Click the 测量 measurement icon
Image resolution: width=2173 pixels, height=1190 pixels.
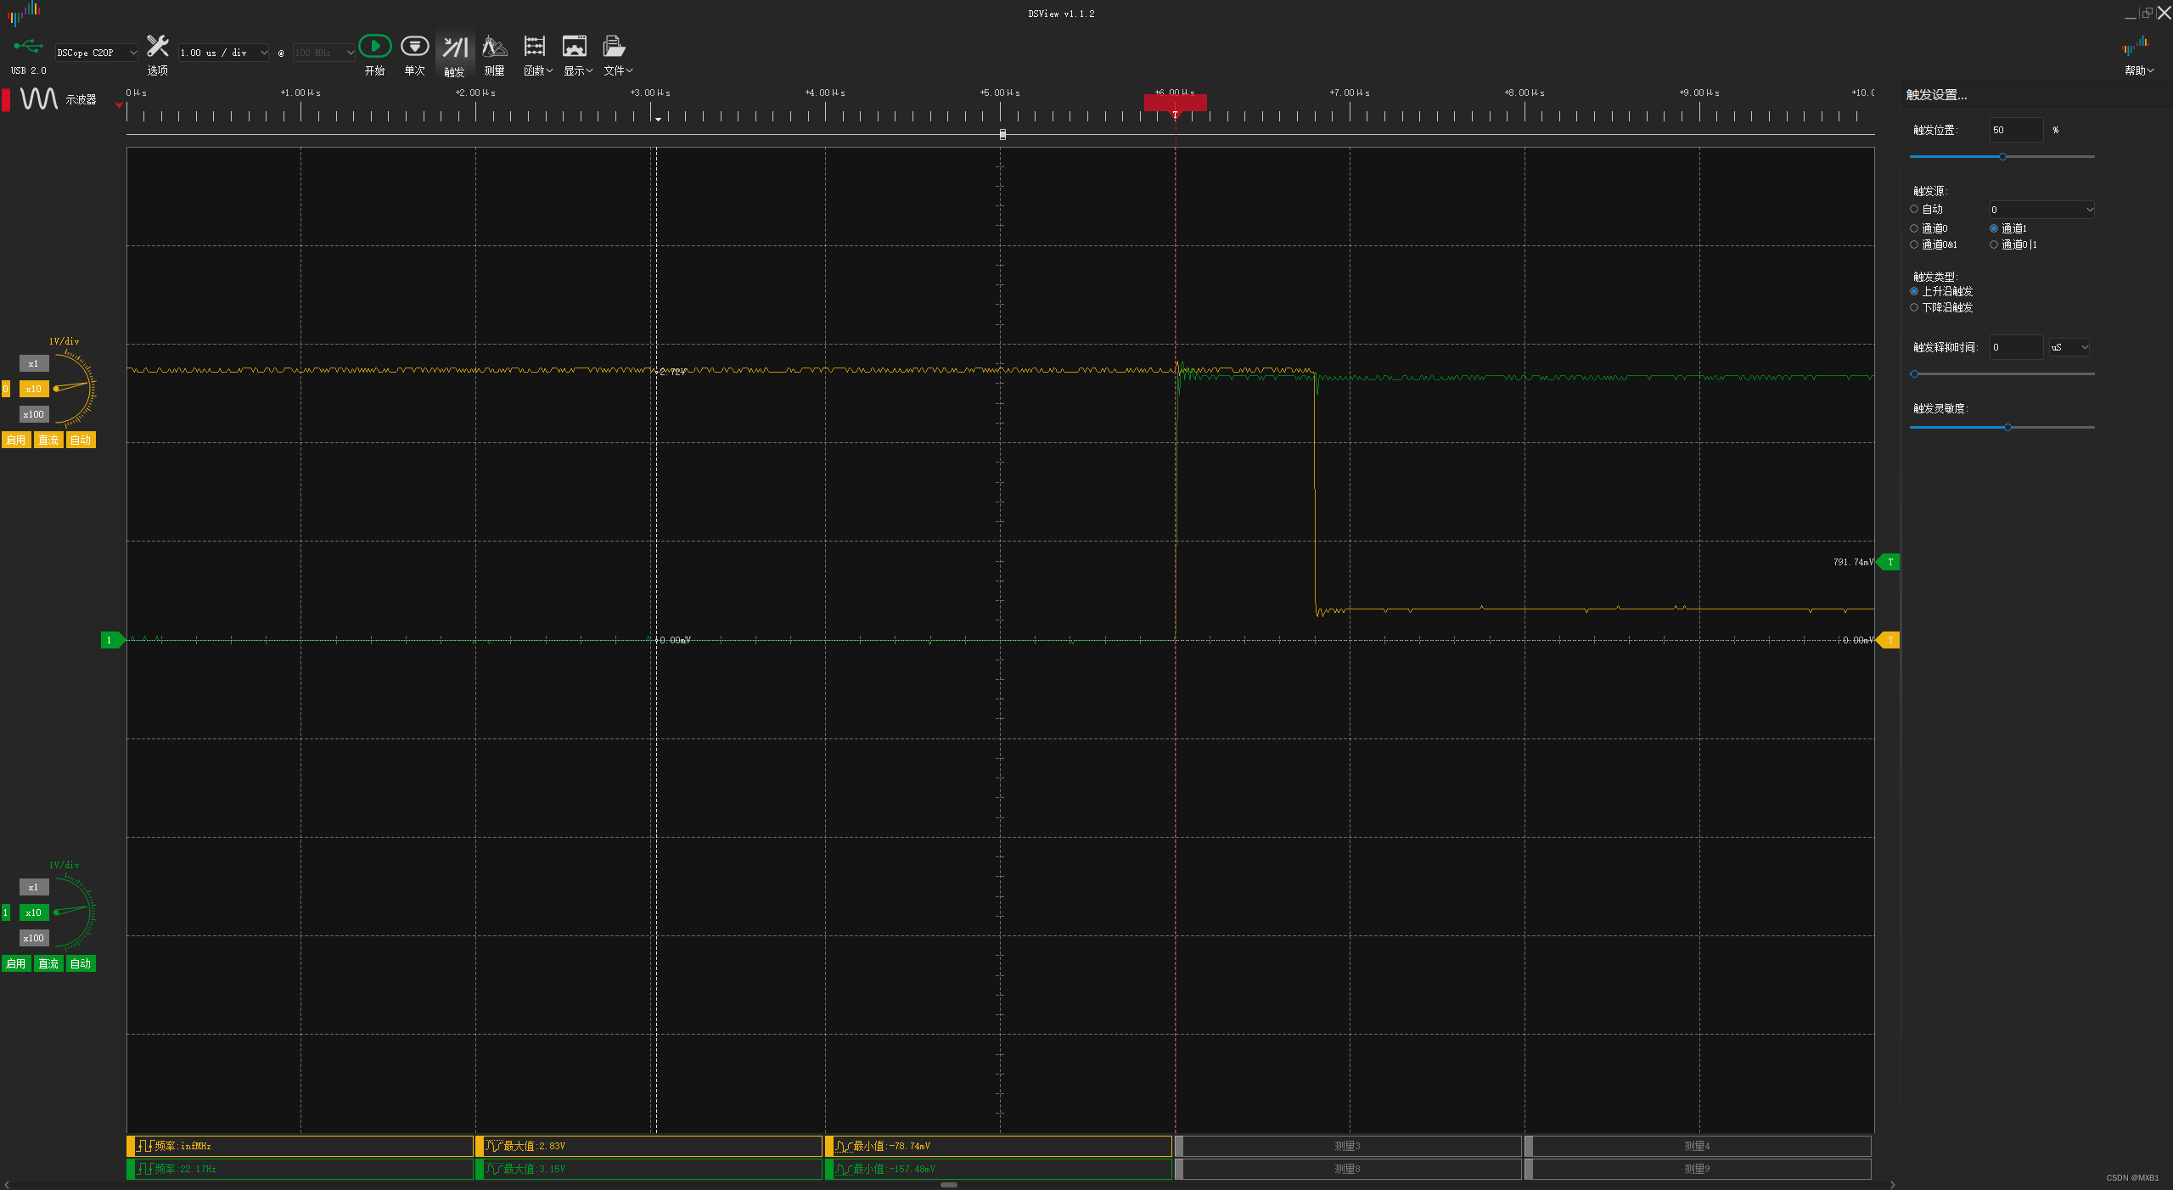pos(494,47)
